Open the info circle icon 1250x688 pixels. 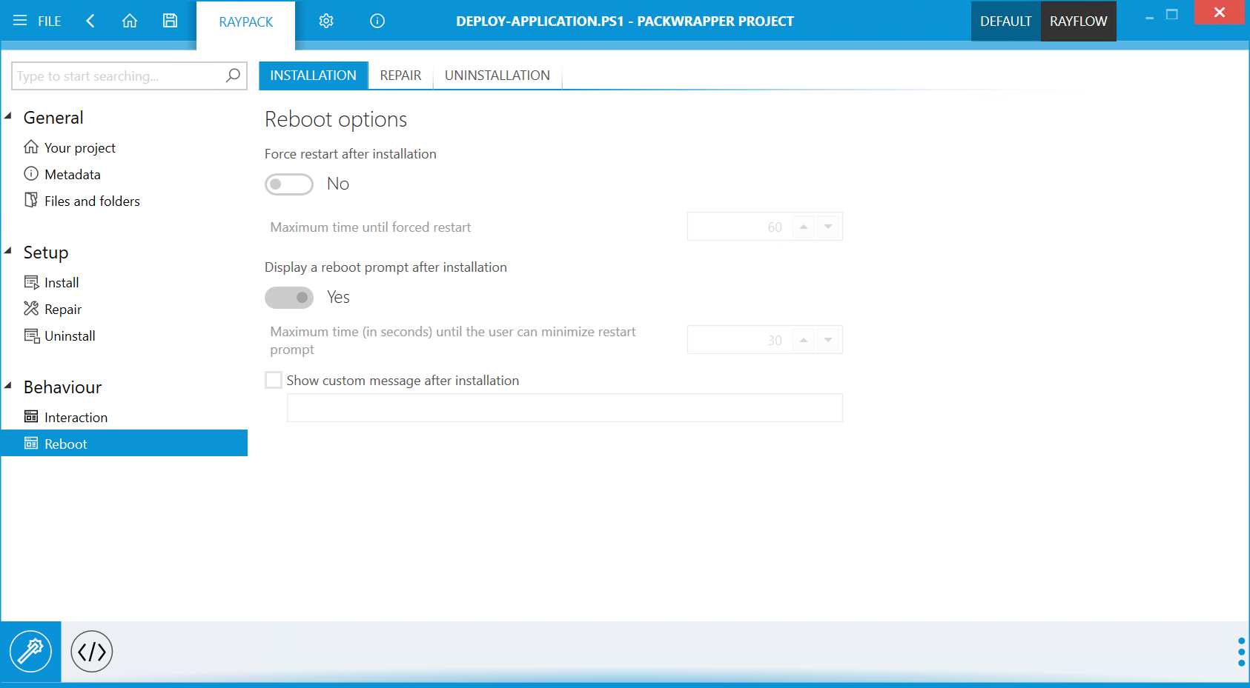(x=377, y=21)
